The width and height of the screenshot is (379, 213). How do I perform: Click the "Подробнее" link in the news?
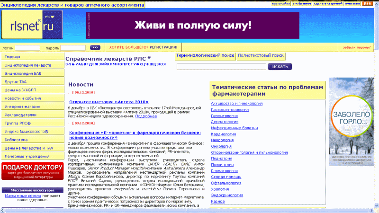click(x=146, y=116)
